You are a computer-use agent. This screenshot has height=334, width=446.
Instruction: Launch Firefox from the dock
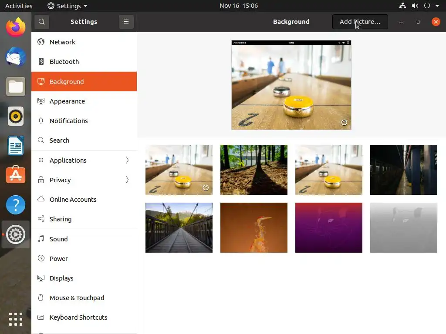pyautogui.click(x=16, y=27)
